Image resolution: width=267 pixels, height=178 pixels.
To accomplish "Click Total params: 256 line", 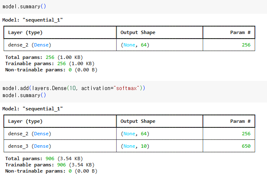I will (x=44, y=57).
